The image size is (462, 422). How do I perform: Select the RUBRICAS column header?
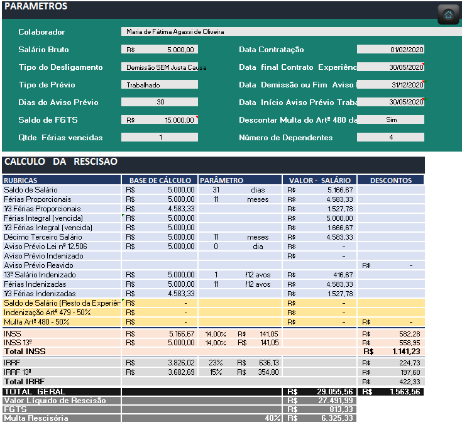[61, 180]
